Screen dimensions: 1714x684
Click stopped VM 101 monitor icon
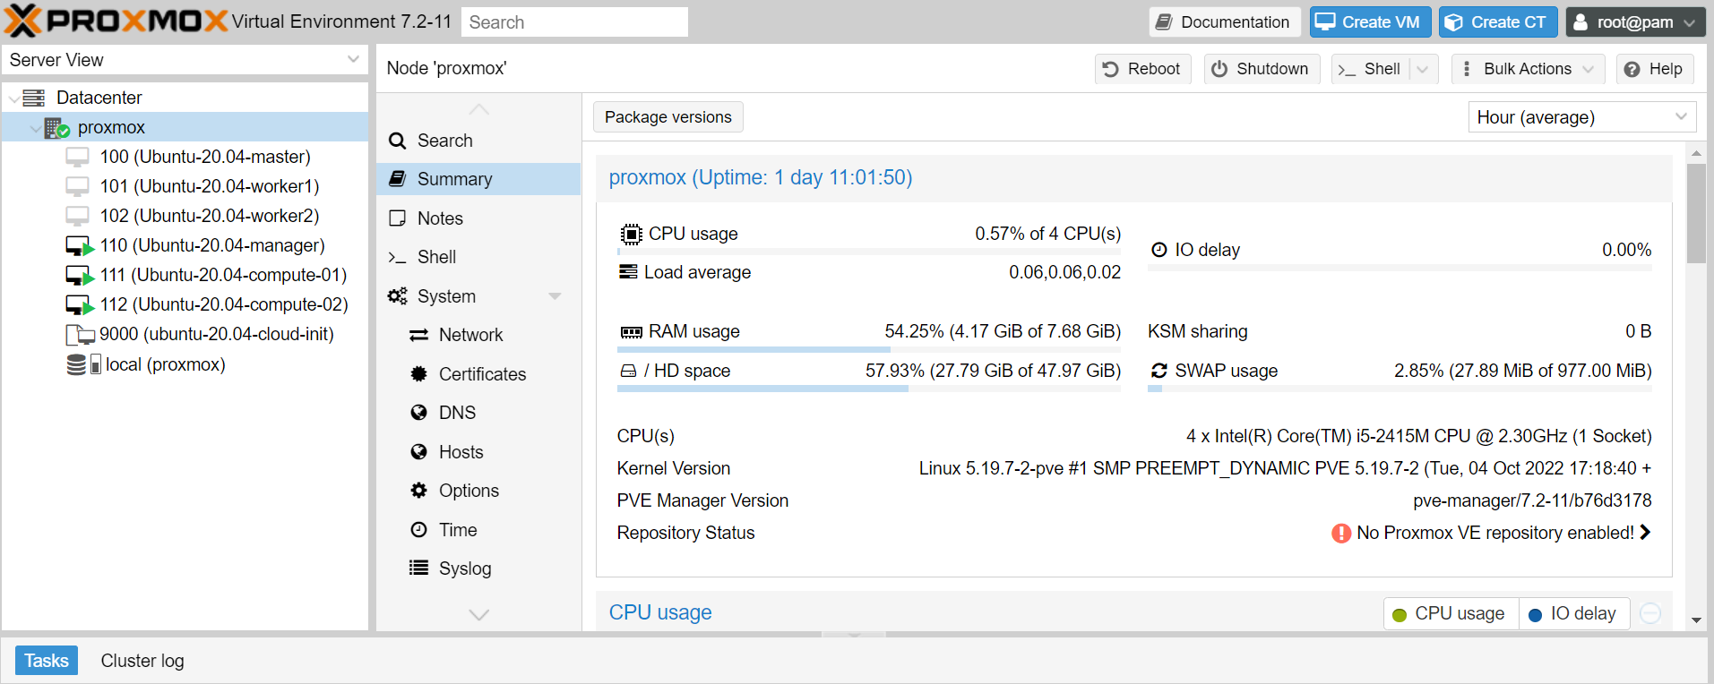(78, 187)
